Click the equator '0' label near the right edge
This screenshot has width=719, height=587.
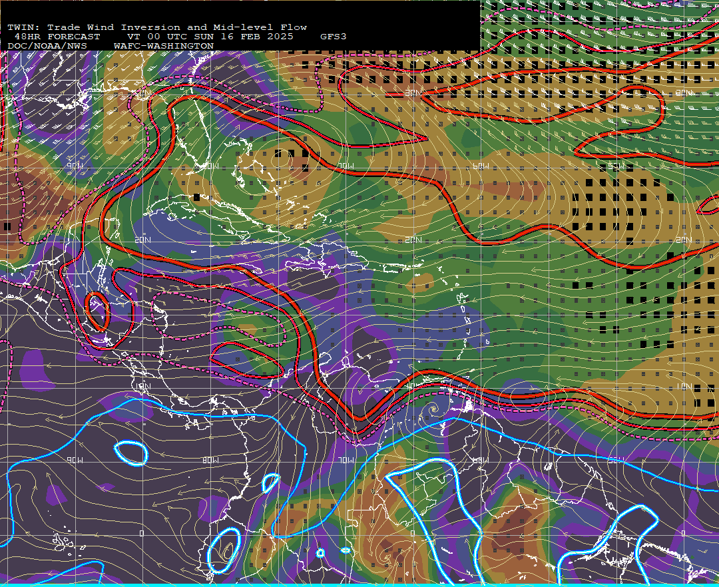pos(683,533)
